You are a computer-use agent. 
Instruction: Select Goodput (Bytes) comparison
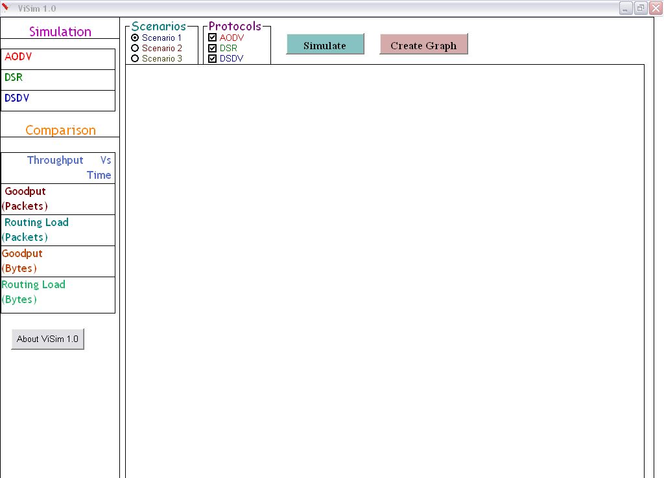(x=58, y=262)
